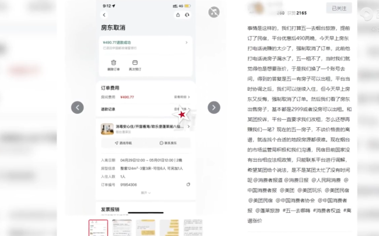379x236 pixels.
Task: Click the muted sound icon
Action: (x=214, y=12)
